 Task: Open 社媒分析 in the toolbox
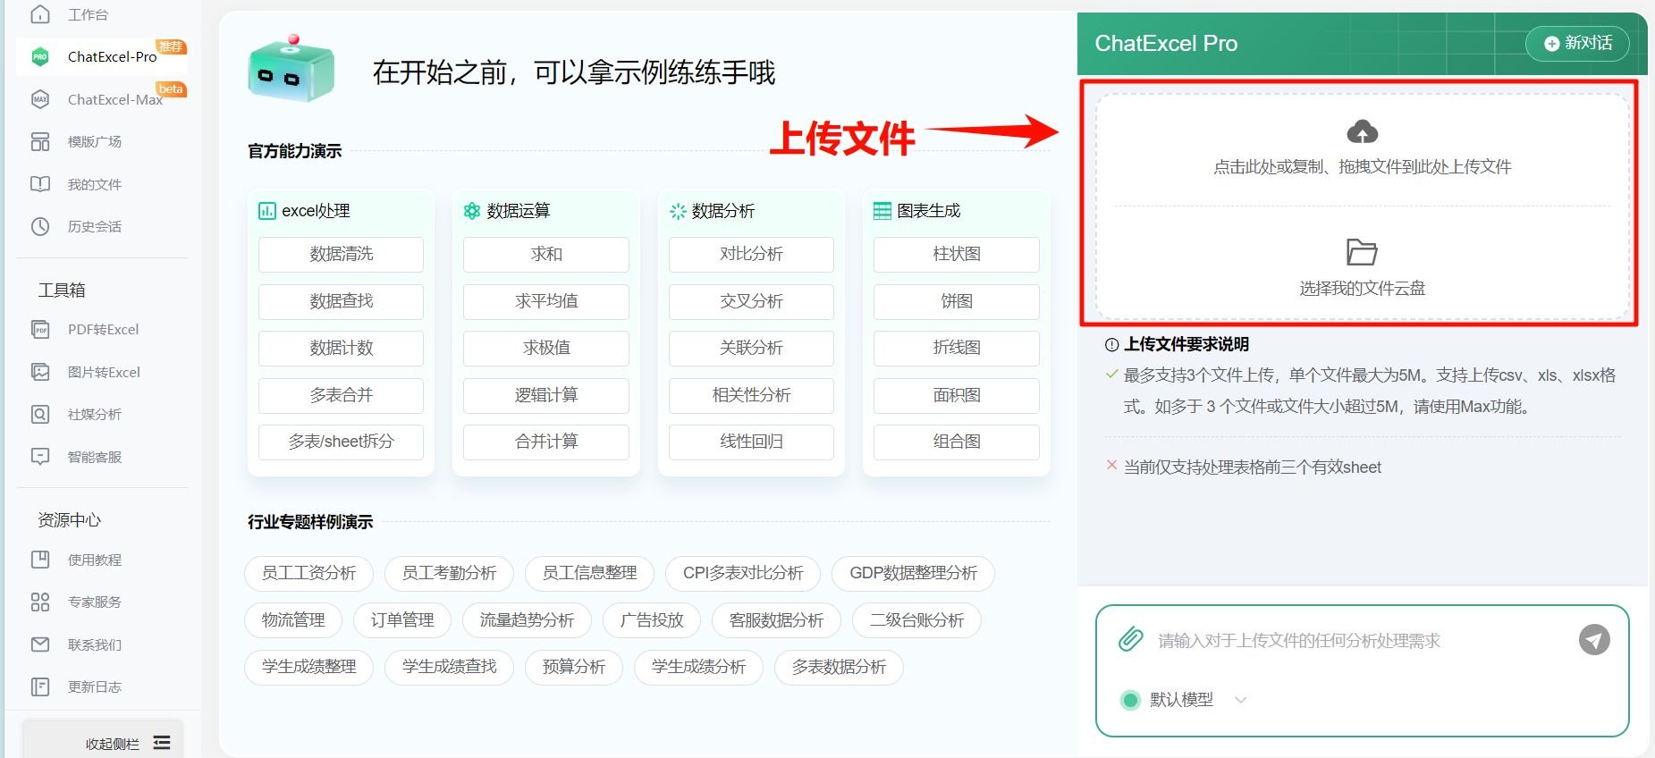point(94,415)
